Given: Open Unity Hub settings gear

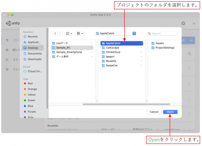Looking at the screenshot, I should [183, 23].
